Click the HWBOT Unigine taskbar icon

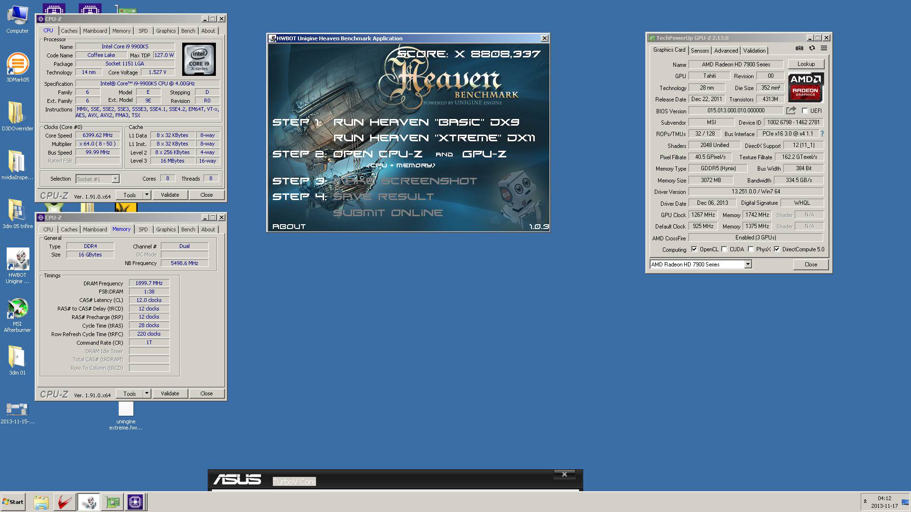[x=89, y=502]
